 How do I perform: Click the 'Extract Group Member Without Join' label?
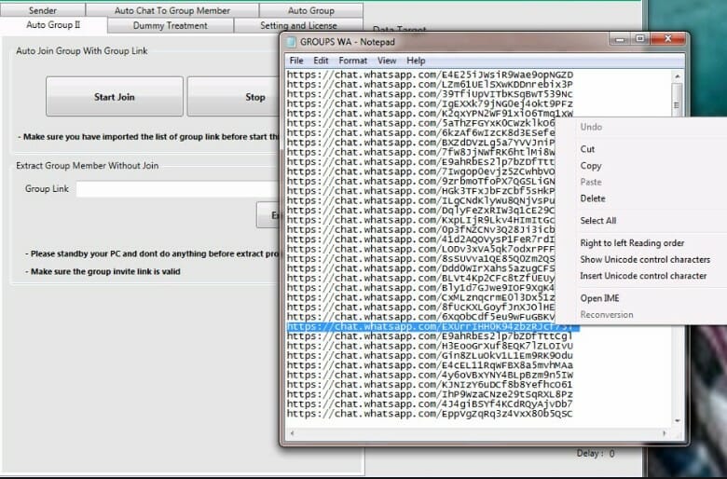click(x=88, y=166)
